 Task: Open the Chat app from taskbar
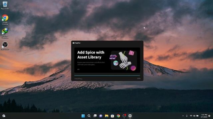[x=101, y=116]
